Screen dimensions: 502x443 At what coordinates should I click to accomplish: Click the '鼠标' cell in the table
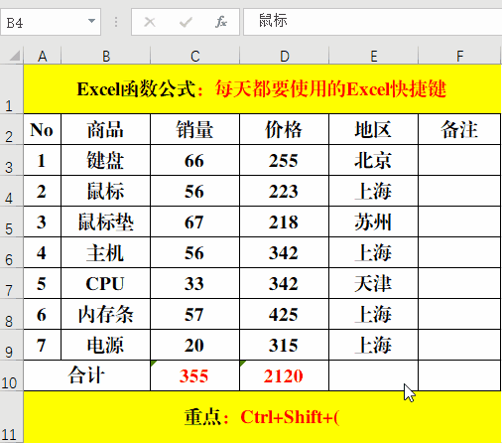pos(106,191)
